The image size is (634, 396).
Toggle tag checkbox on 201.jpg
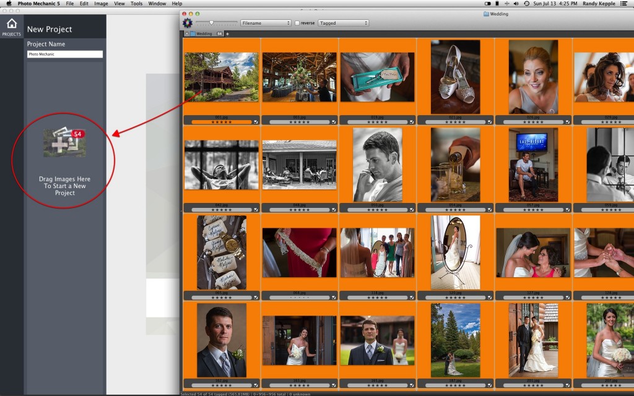pos(567,385)
